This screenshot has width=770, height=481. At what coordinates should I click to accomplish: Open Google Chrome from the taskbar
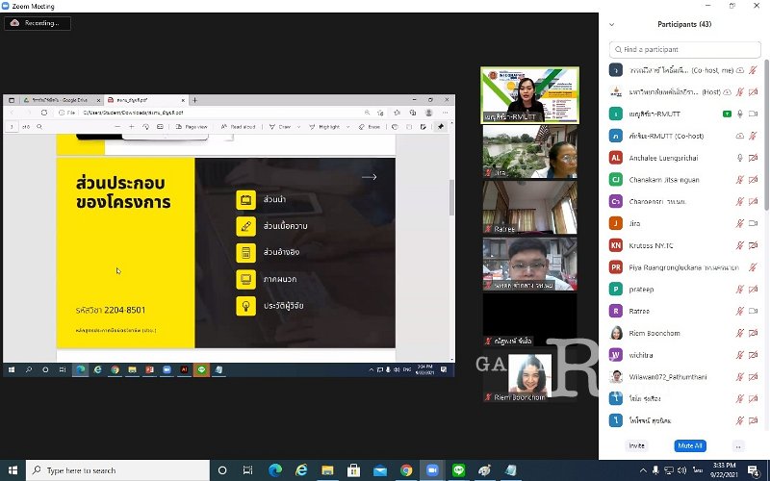pyautogui.click(x=406, y=470)
